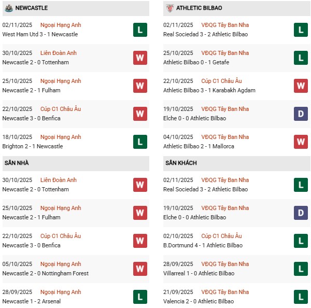Open Cúp C1 Châu Âu link beside Benfica match
This screenshot has width=311, height=308.
tap(61, 109)
